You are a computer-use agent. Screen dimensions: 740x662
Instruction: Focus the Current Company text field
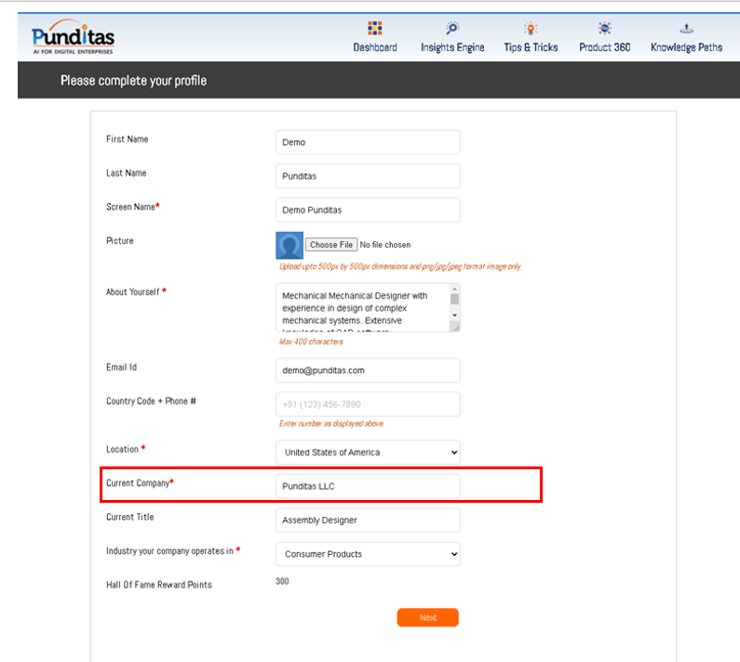(368, 486)
